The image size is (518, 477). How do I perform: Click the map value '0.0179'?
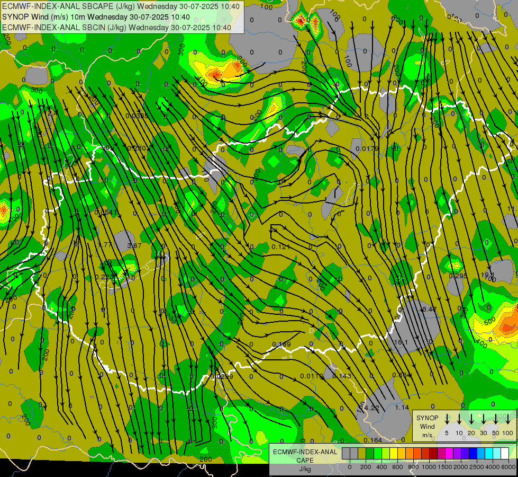click(x=367, y=148)
